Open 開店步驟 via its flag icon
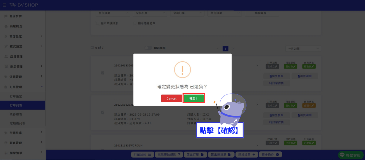Viewport: 365px width, 160px height. click(6, 16)
